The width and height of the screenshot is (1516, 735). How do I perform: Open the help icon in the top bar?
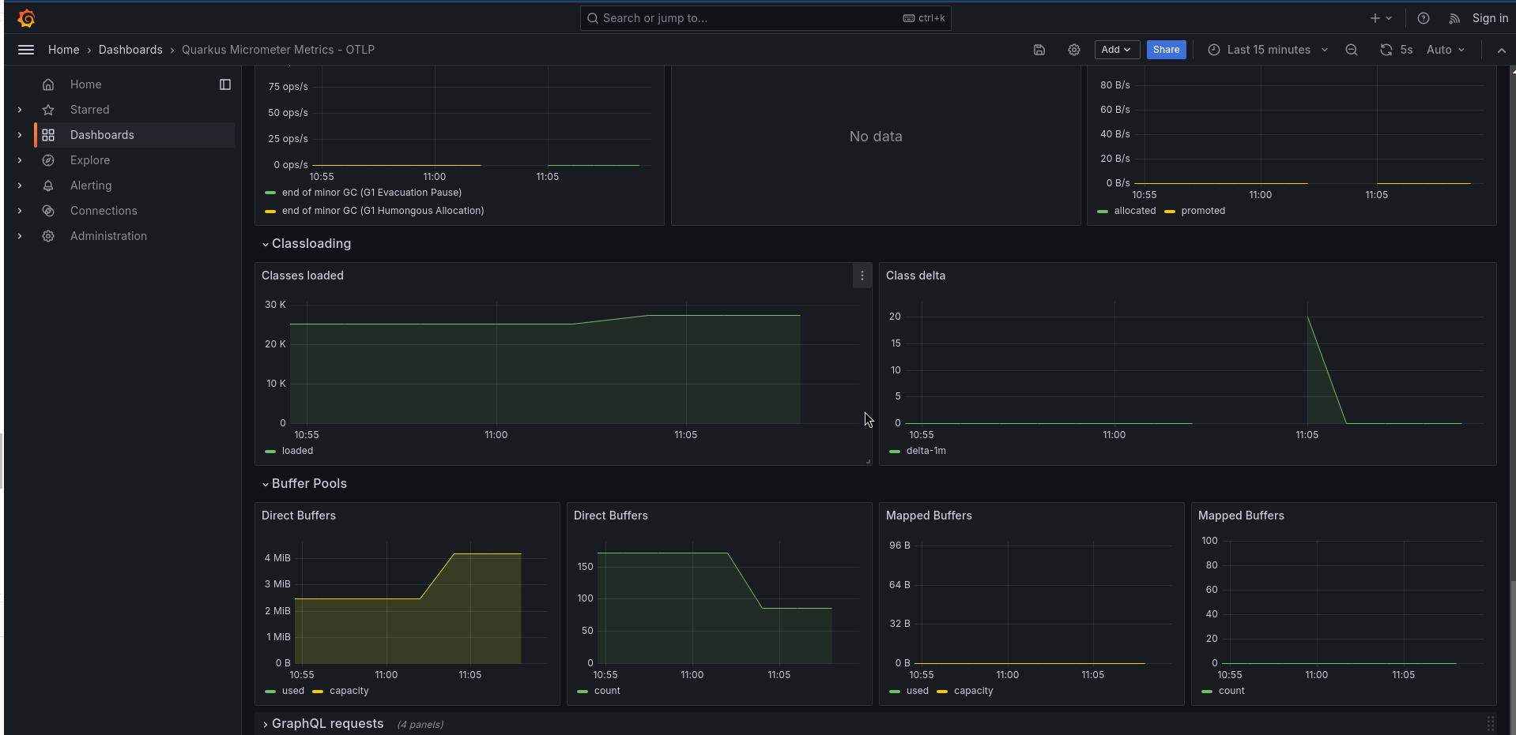click(1423, 17)
